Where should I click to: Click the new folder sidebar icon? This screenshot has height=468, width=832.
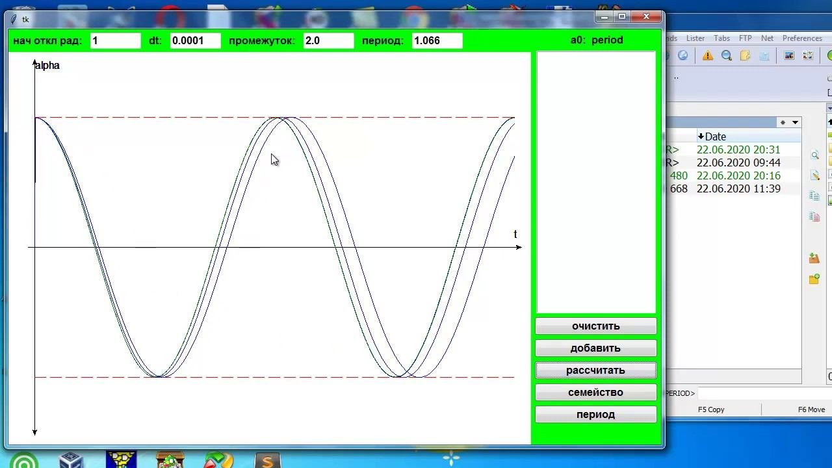pos(814,279)
